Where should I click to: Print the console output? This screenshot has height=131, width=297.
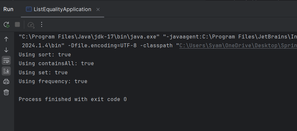tap(6, 81)
